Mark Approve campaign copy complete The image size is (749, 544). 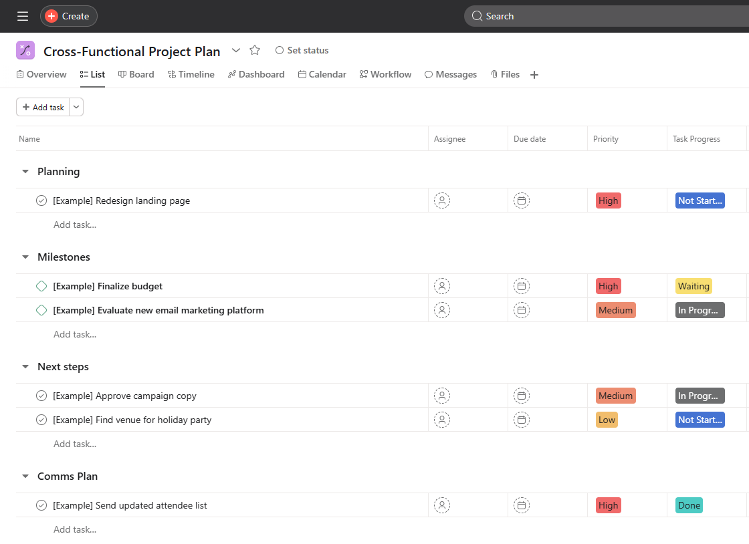(41, 396)
